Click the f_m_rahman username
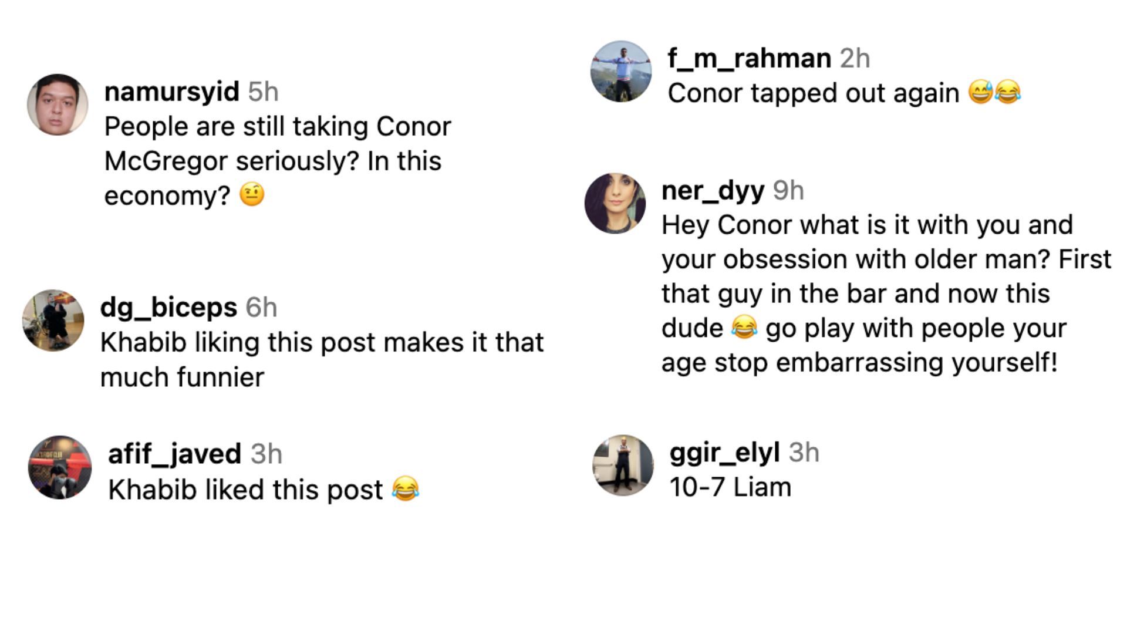The height and width of the screenshot is (634, 1127). pyautogui.click(x=749, y=58)
